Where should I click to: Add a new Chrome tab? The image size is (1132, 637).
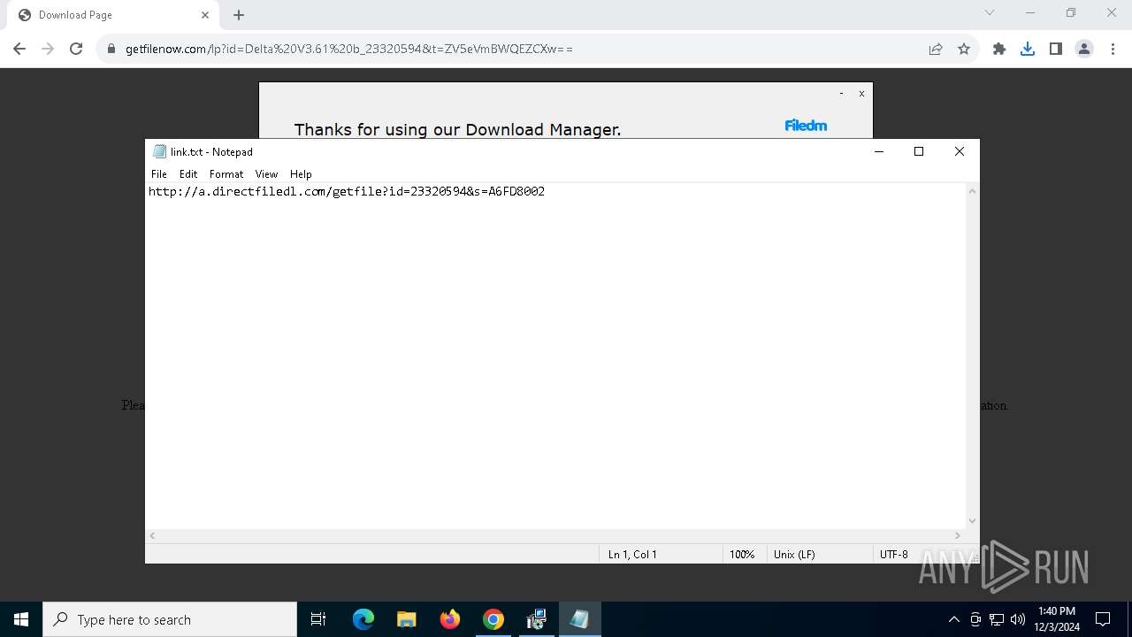coord(239,15)
